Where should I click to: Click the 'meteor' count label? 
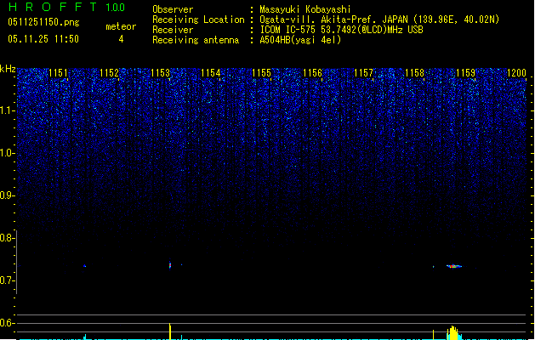121,26
